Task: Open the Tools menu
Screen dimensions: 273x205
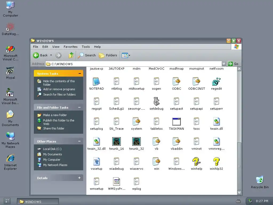Action: click(86, 47)
